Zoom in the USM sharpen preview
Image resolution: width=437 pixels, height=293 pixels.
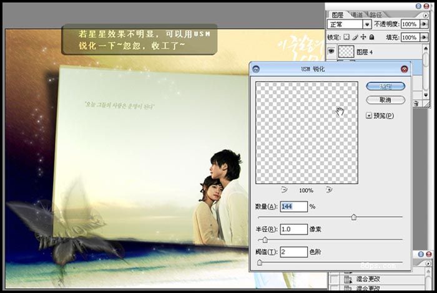click(x=329, y=190)
